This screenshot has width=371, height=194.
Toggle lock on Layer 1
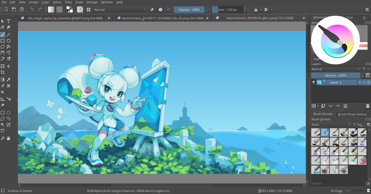pyautogui.click(x=359, y=82)
